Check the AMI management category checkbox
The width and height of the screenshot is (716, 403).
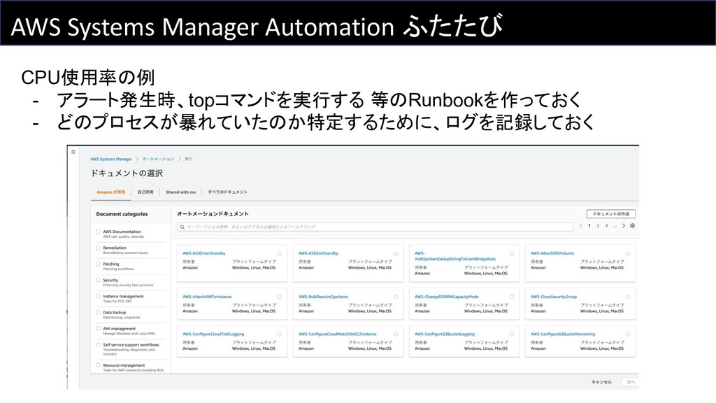tap(98, 329)
